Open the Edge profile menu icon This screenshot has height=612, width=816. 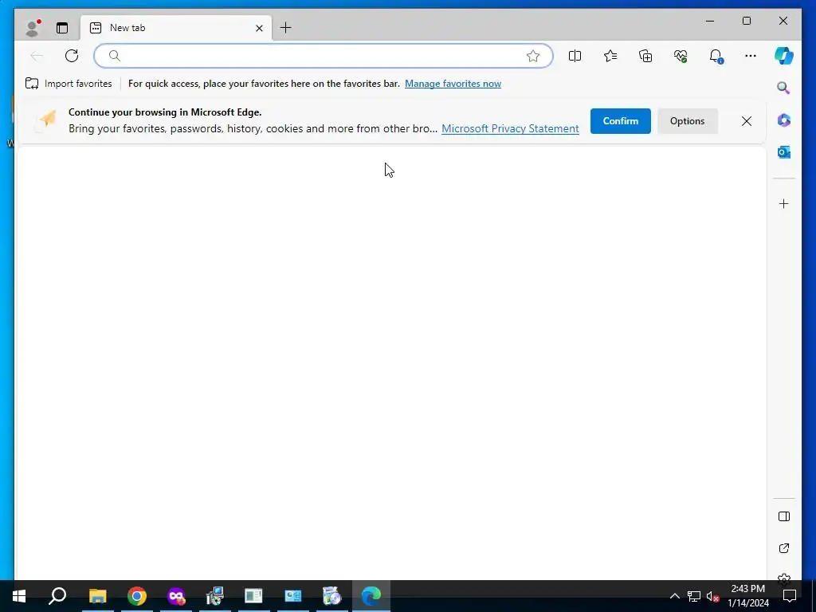[x=33, y=28]
